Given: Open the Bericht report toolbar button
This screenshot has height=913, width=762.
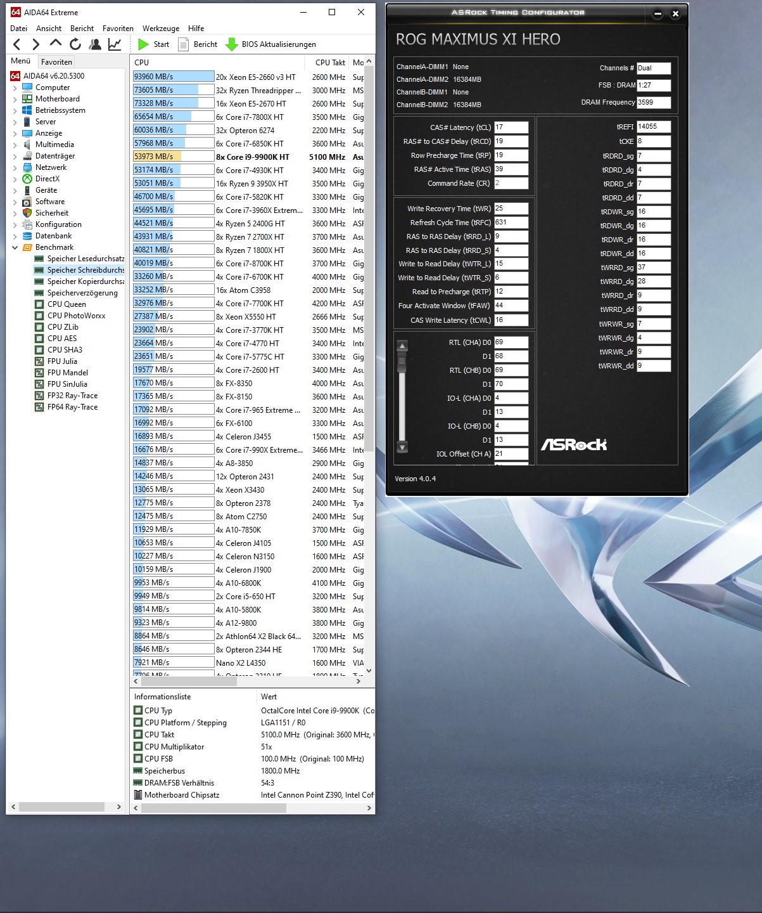Looking at the screenshot, I should coord(198,44).
